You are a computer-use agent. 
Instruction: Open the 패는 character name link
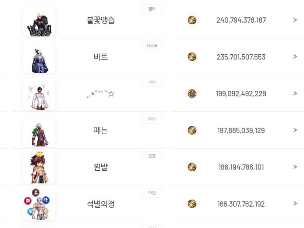[x=100, y=130]
